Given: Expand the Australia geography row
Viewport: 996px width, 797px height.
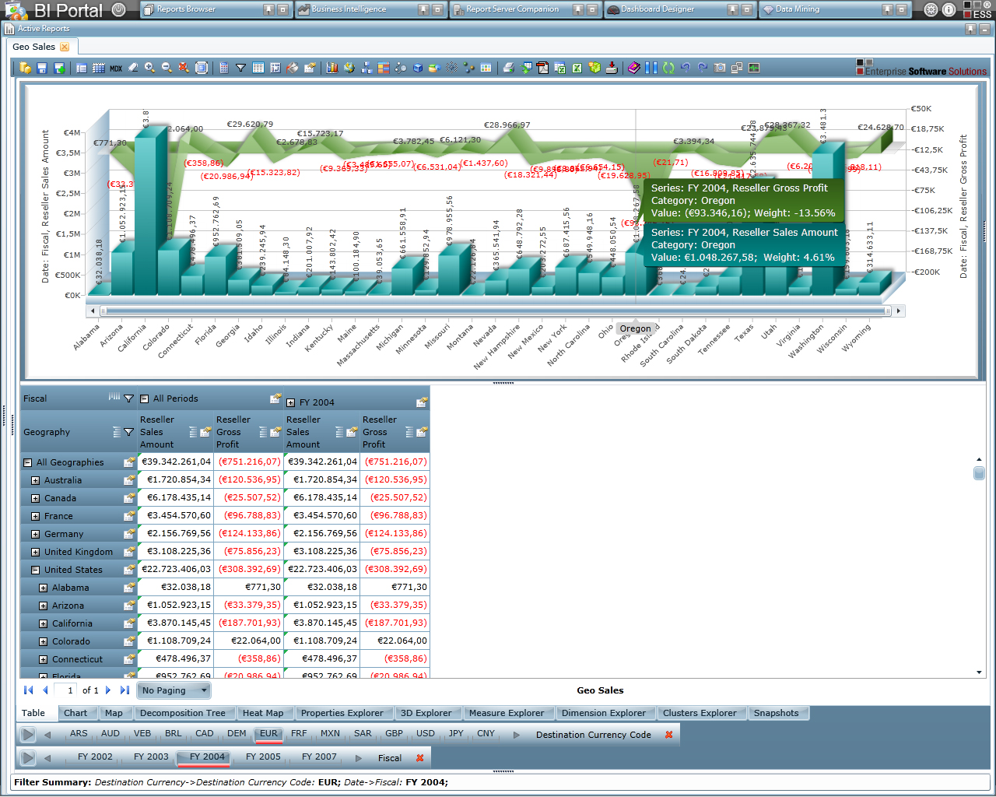Looking at the screenshot, I should pos(35,480).
